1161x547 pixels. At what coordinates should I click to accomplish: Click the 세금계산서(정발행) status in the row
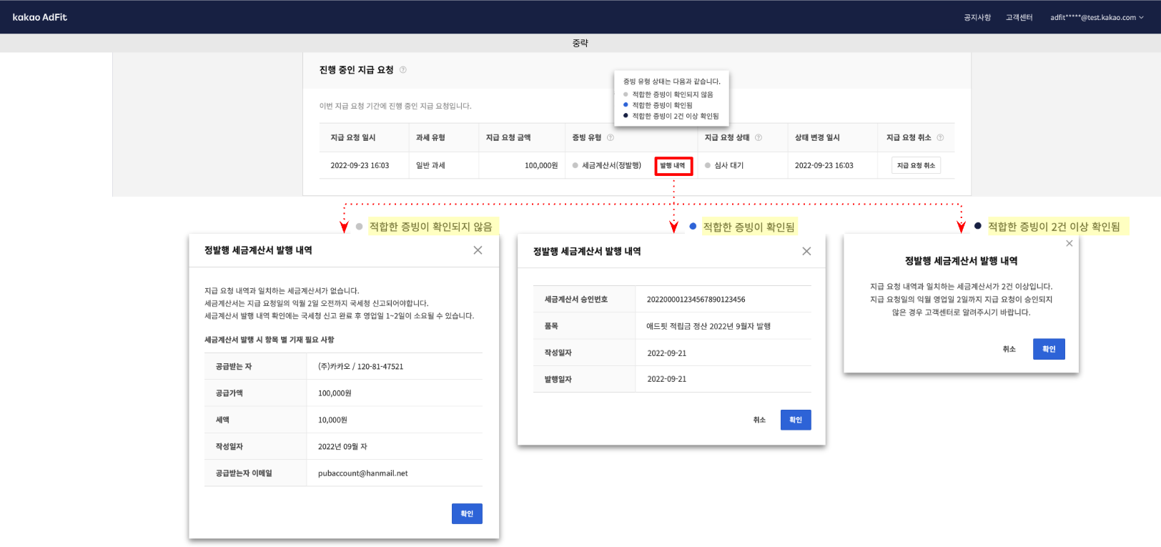point(611,166)
